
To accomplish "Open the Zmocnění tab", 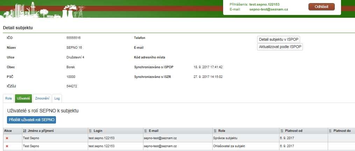I will (42, 98).
